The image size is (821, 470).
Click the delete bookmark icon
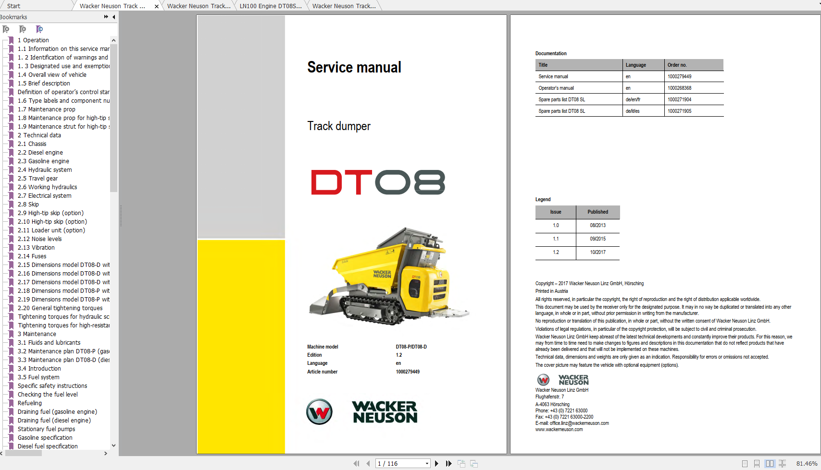click(x=6, y=29)
